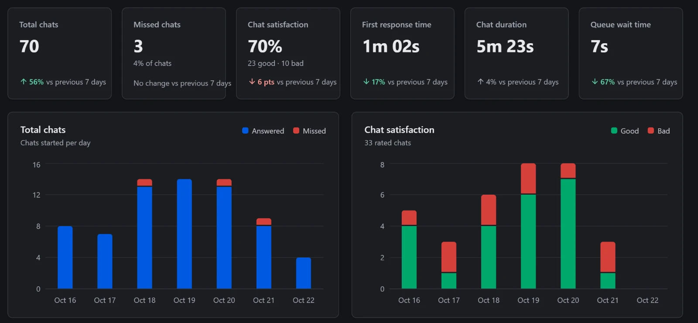Click the up arrow icon beside 56%

(x=24, y=82)
